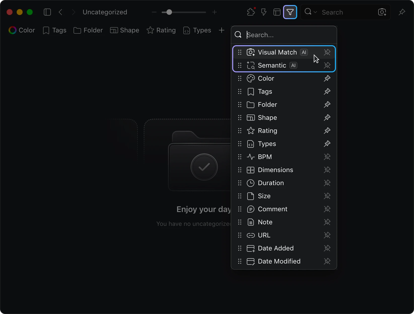Open the Rating filter in the filter bar
The width and height of the screenshot is (414, 314).
pyautogui.click(x=161, y=30)
